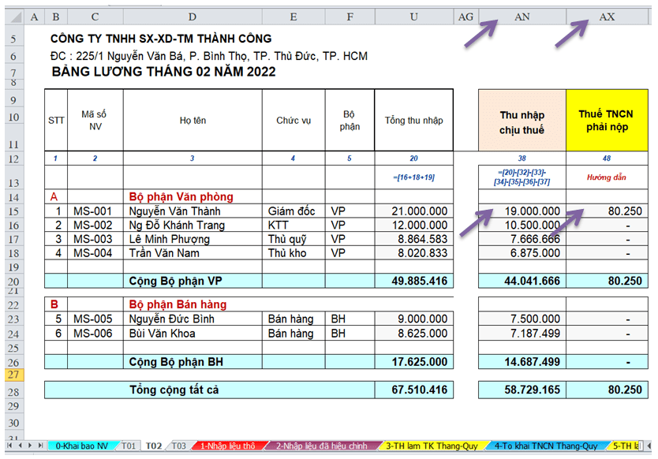Image resolution: width=658 pixels, height=459 pixels.
Task: Switch to sheet tab T03
Action: pyautogui.click(x=179, y=446)
